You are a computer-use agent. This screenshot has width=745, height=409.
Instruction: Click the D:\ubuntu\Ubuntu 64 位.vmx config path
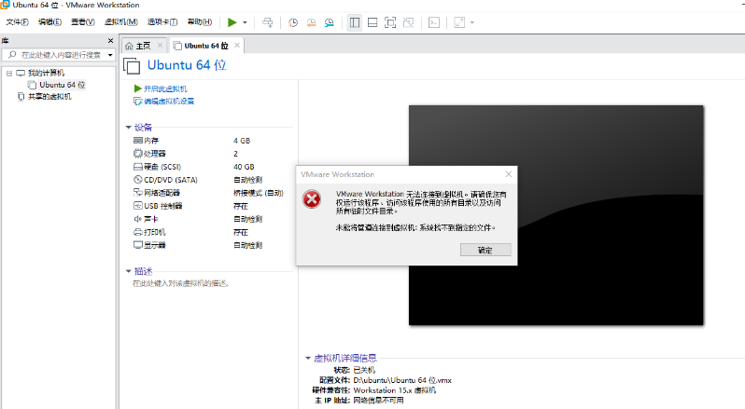pos(402,380)
